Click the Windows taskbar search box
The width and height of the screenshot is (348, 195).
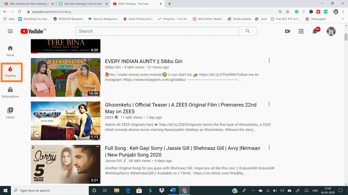point(50,190)
